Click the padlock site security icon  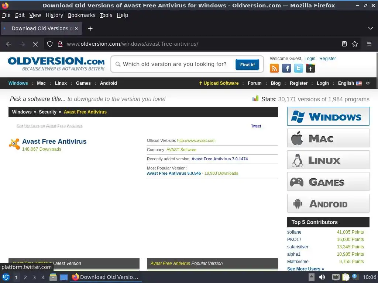[x=60, y=44]
